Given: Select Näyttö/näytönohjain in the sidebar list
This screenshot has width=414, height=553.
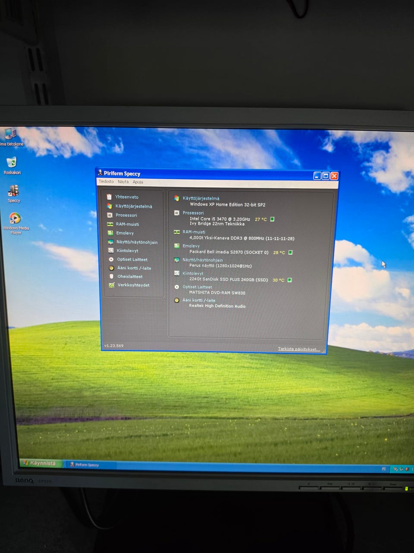Looking at the screenshot, I should [x=137, y=242].
